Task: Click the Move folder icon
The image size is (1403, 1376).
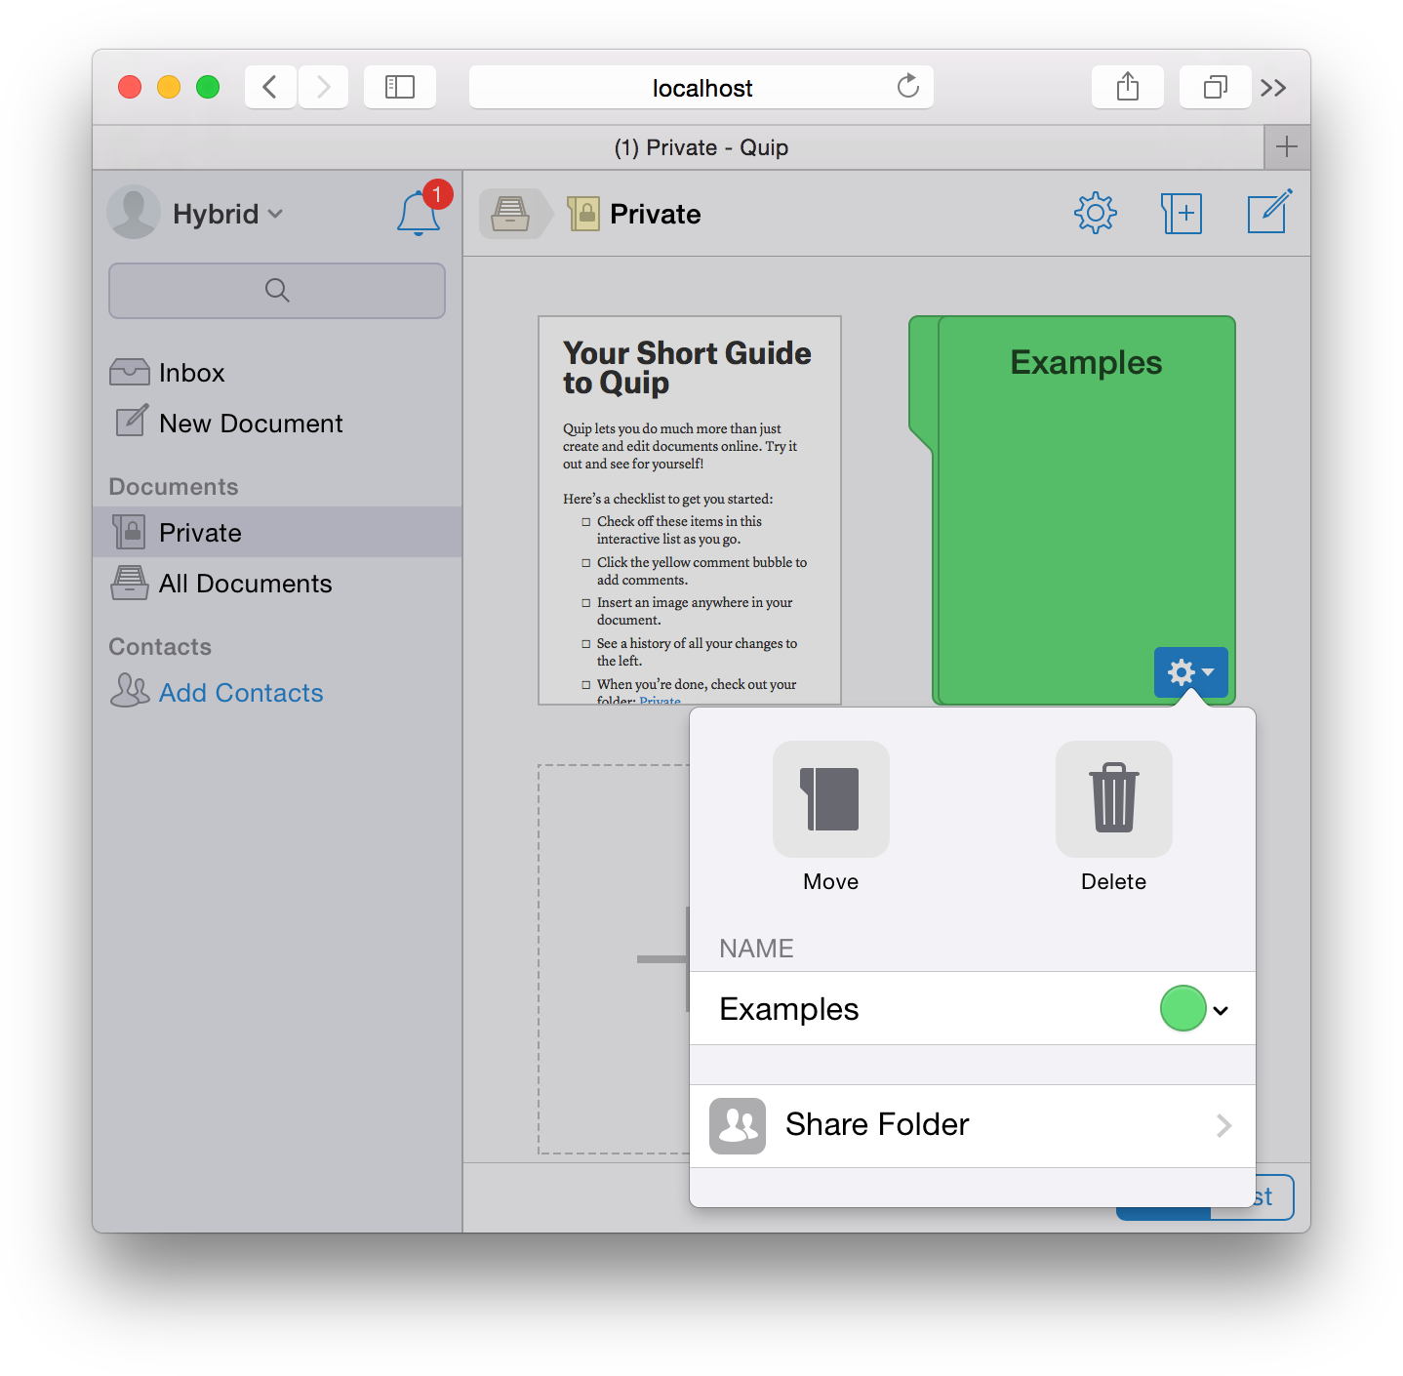Action: (830, 799)
